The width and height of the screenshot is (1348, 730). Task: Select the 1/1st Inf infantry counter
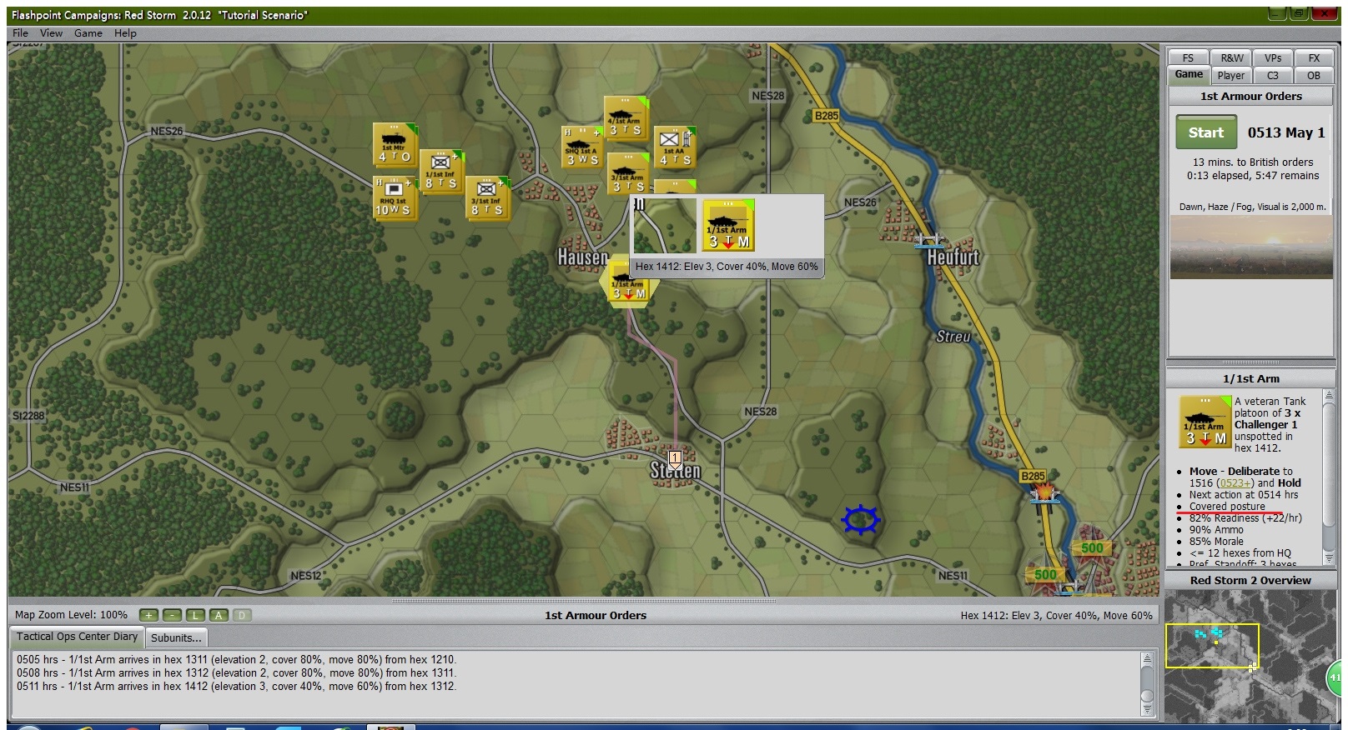tap(440, 171)
